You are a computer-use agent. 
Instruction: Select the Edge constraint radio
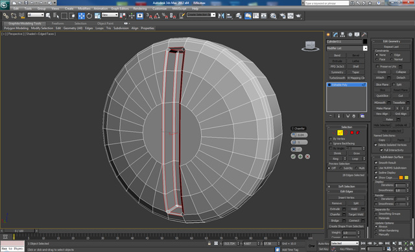click(392, 55)
